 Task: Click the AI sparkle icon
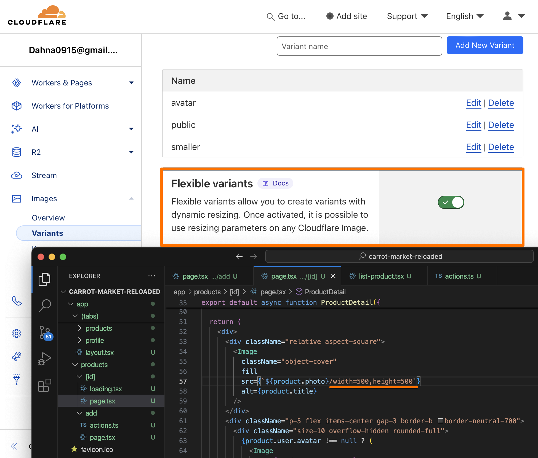pyautogui.click(x=17, y=129)
